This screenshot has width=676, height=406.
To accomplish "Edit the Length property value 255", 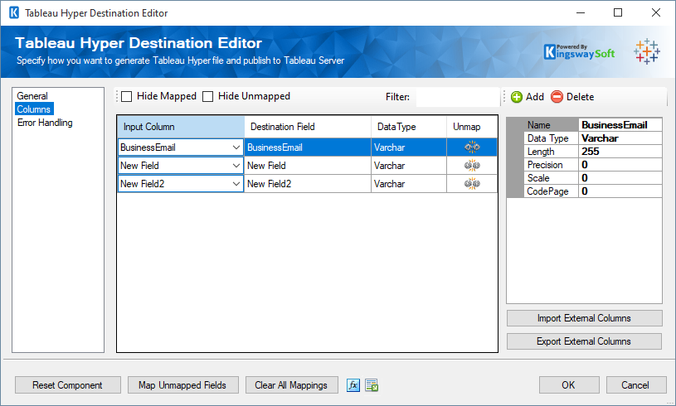I will pos(620,152).
